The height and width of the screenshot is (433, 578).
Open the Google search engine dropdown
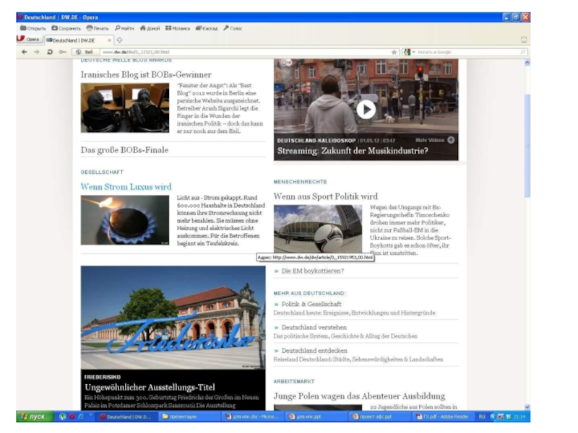408,52
